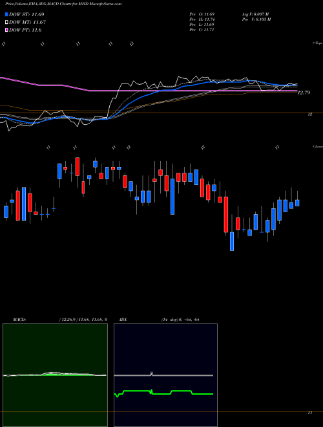Click the 'Pre H: 11.74' value
323x427 pixels.
point(202,19)
